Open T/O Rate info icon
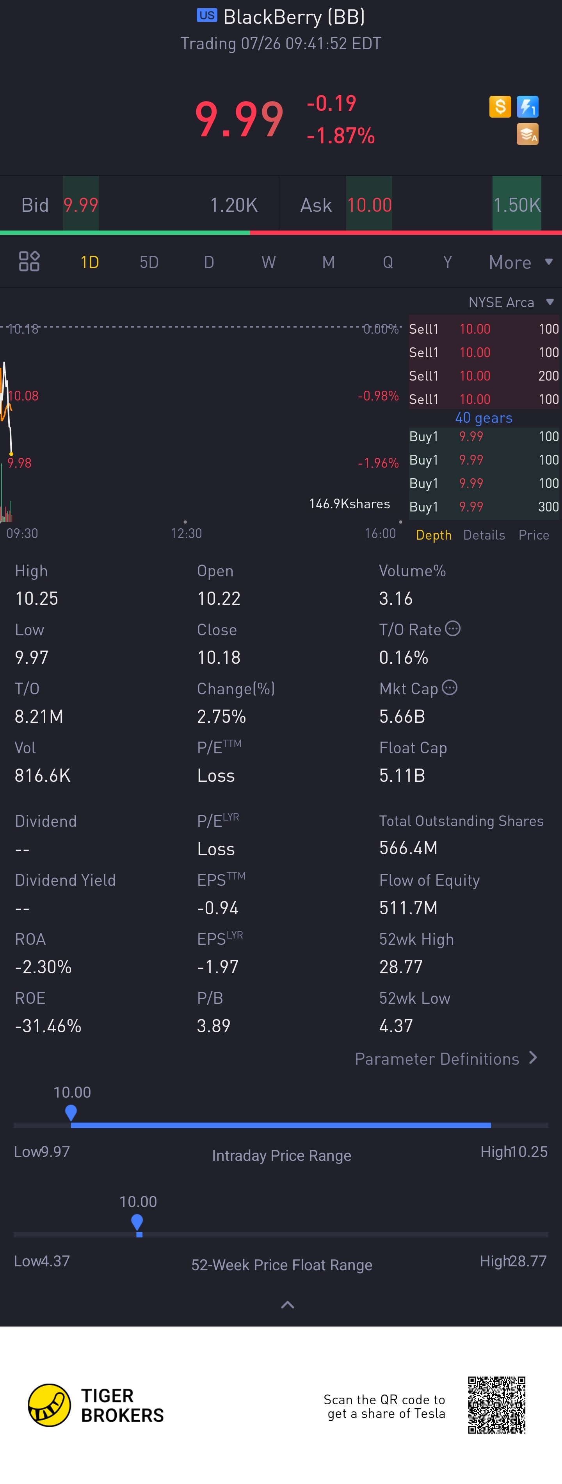Viewport: 562px width, 1484px height. 453,629
